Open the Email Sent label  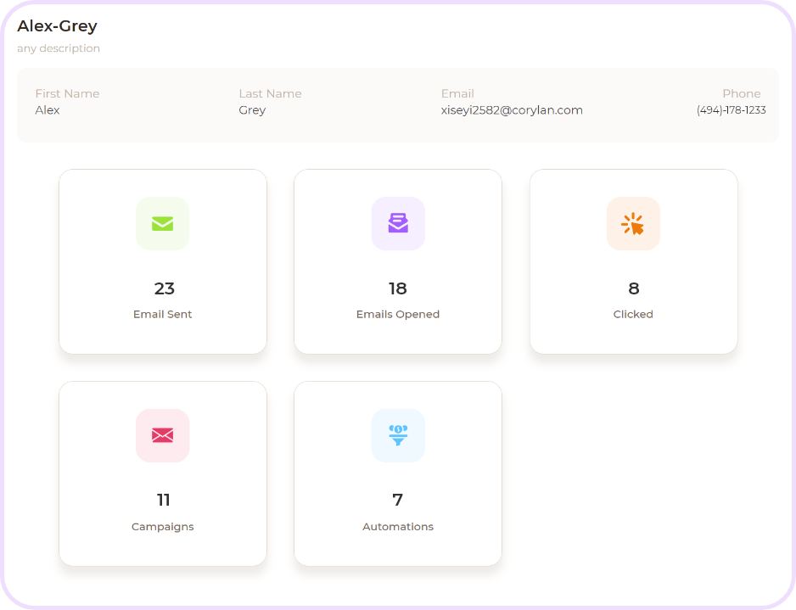tap(163, 314)
